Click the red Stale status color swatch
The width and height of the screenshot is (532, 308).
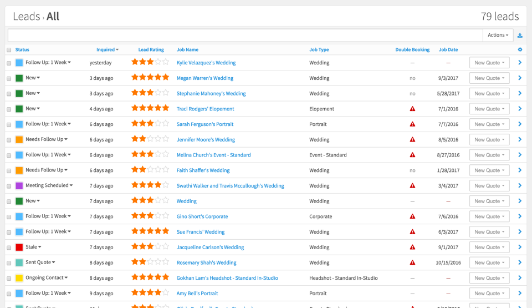19,248
